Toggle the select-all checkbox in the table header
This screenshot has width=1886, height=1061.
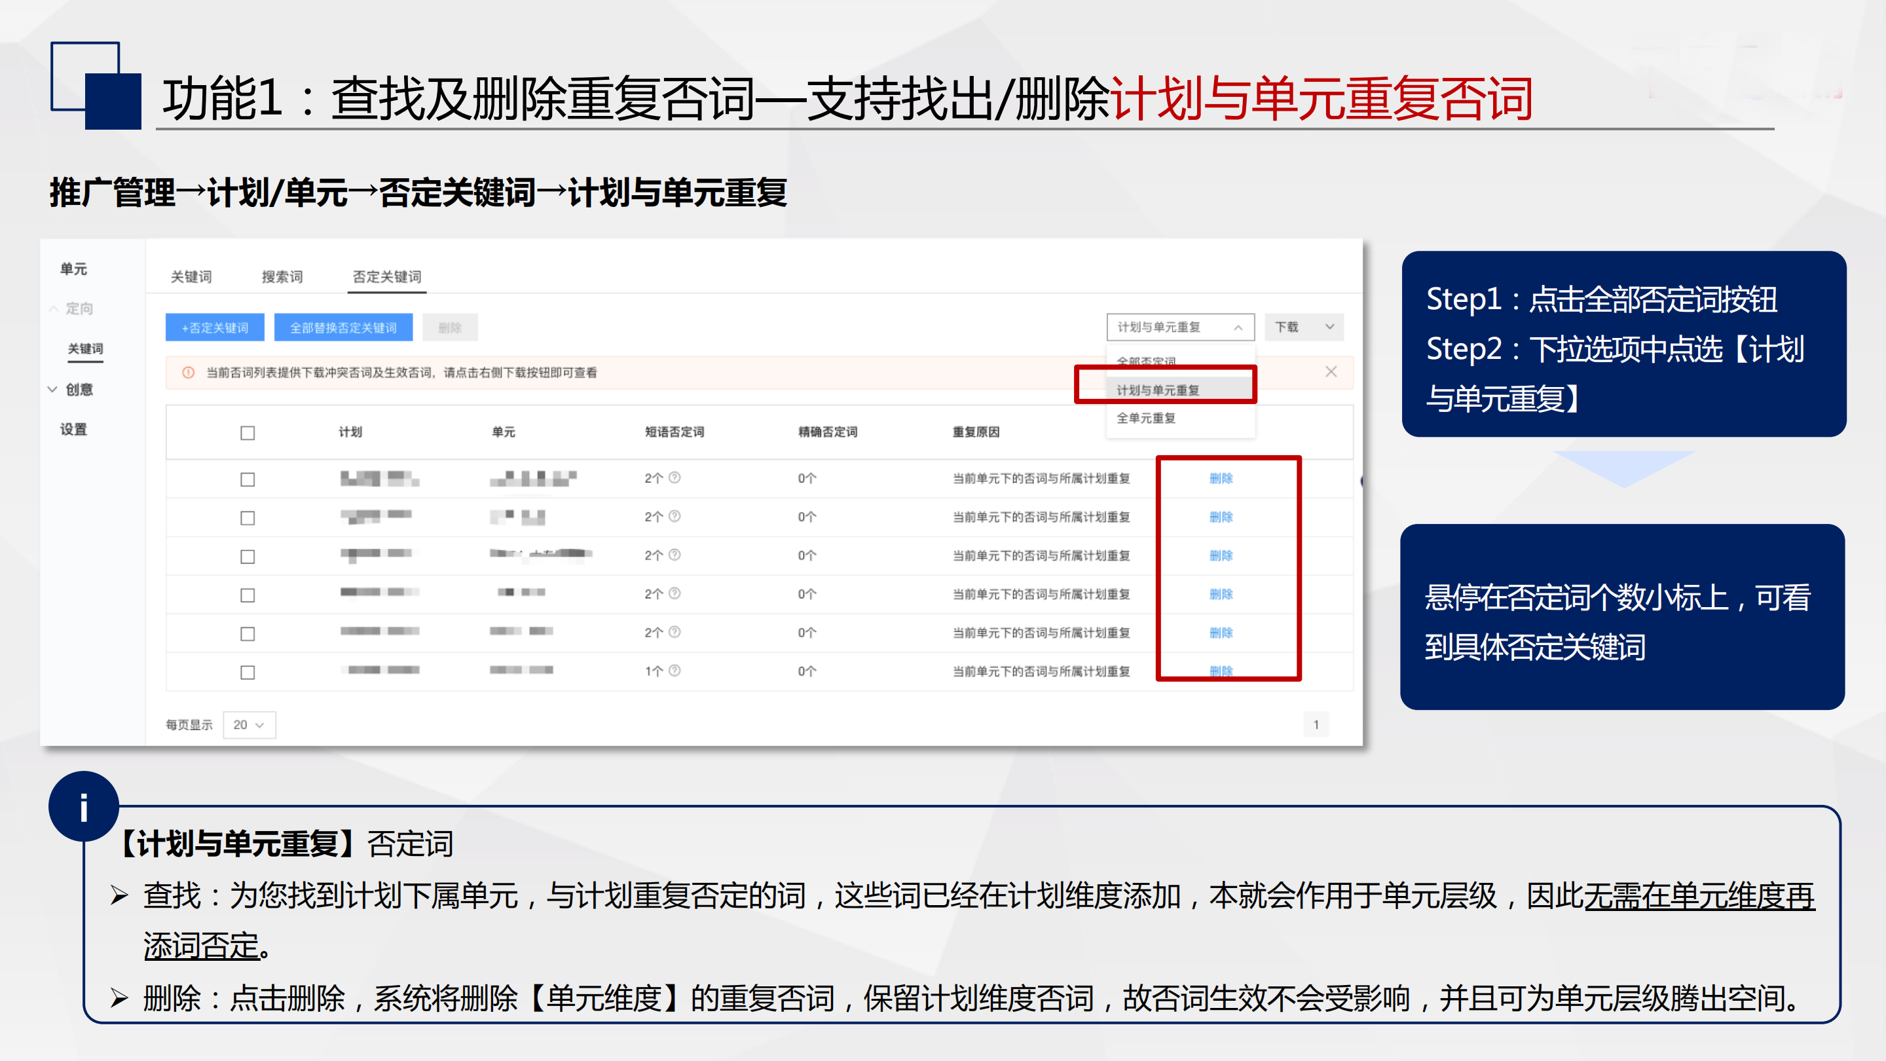point(248,433)
